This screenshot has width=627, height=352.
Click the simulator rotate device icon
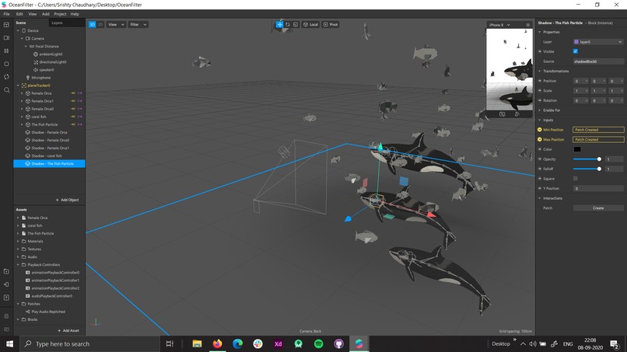pos(517,114)
